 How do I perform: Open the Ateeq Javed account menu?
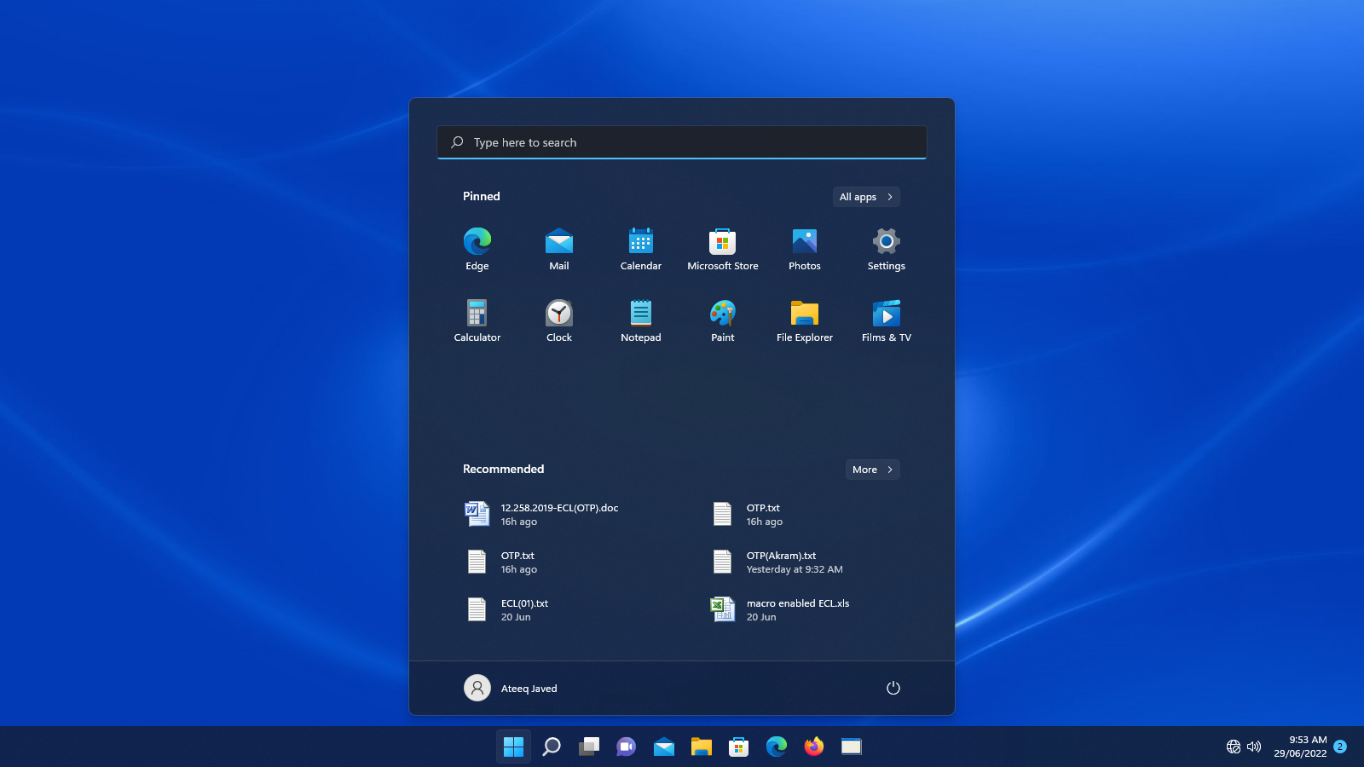click(x=511, y=688)
